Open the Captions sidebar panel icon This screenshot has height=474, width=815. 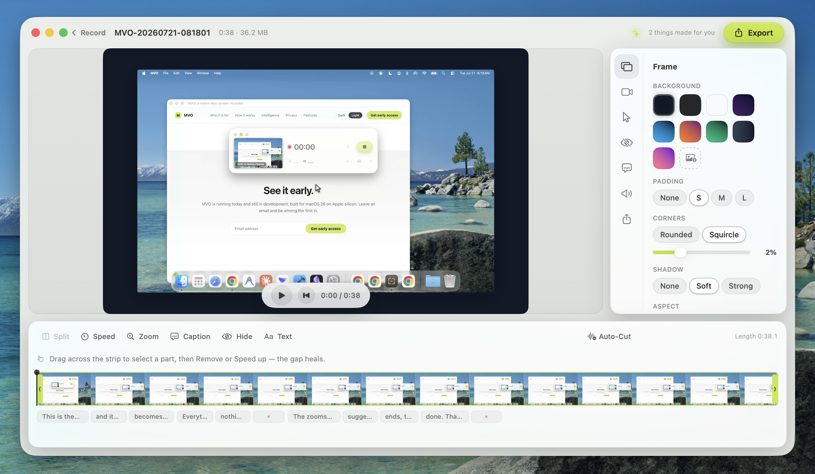[626, 168]
